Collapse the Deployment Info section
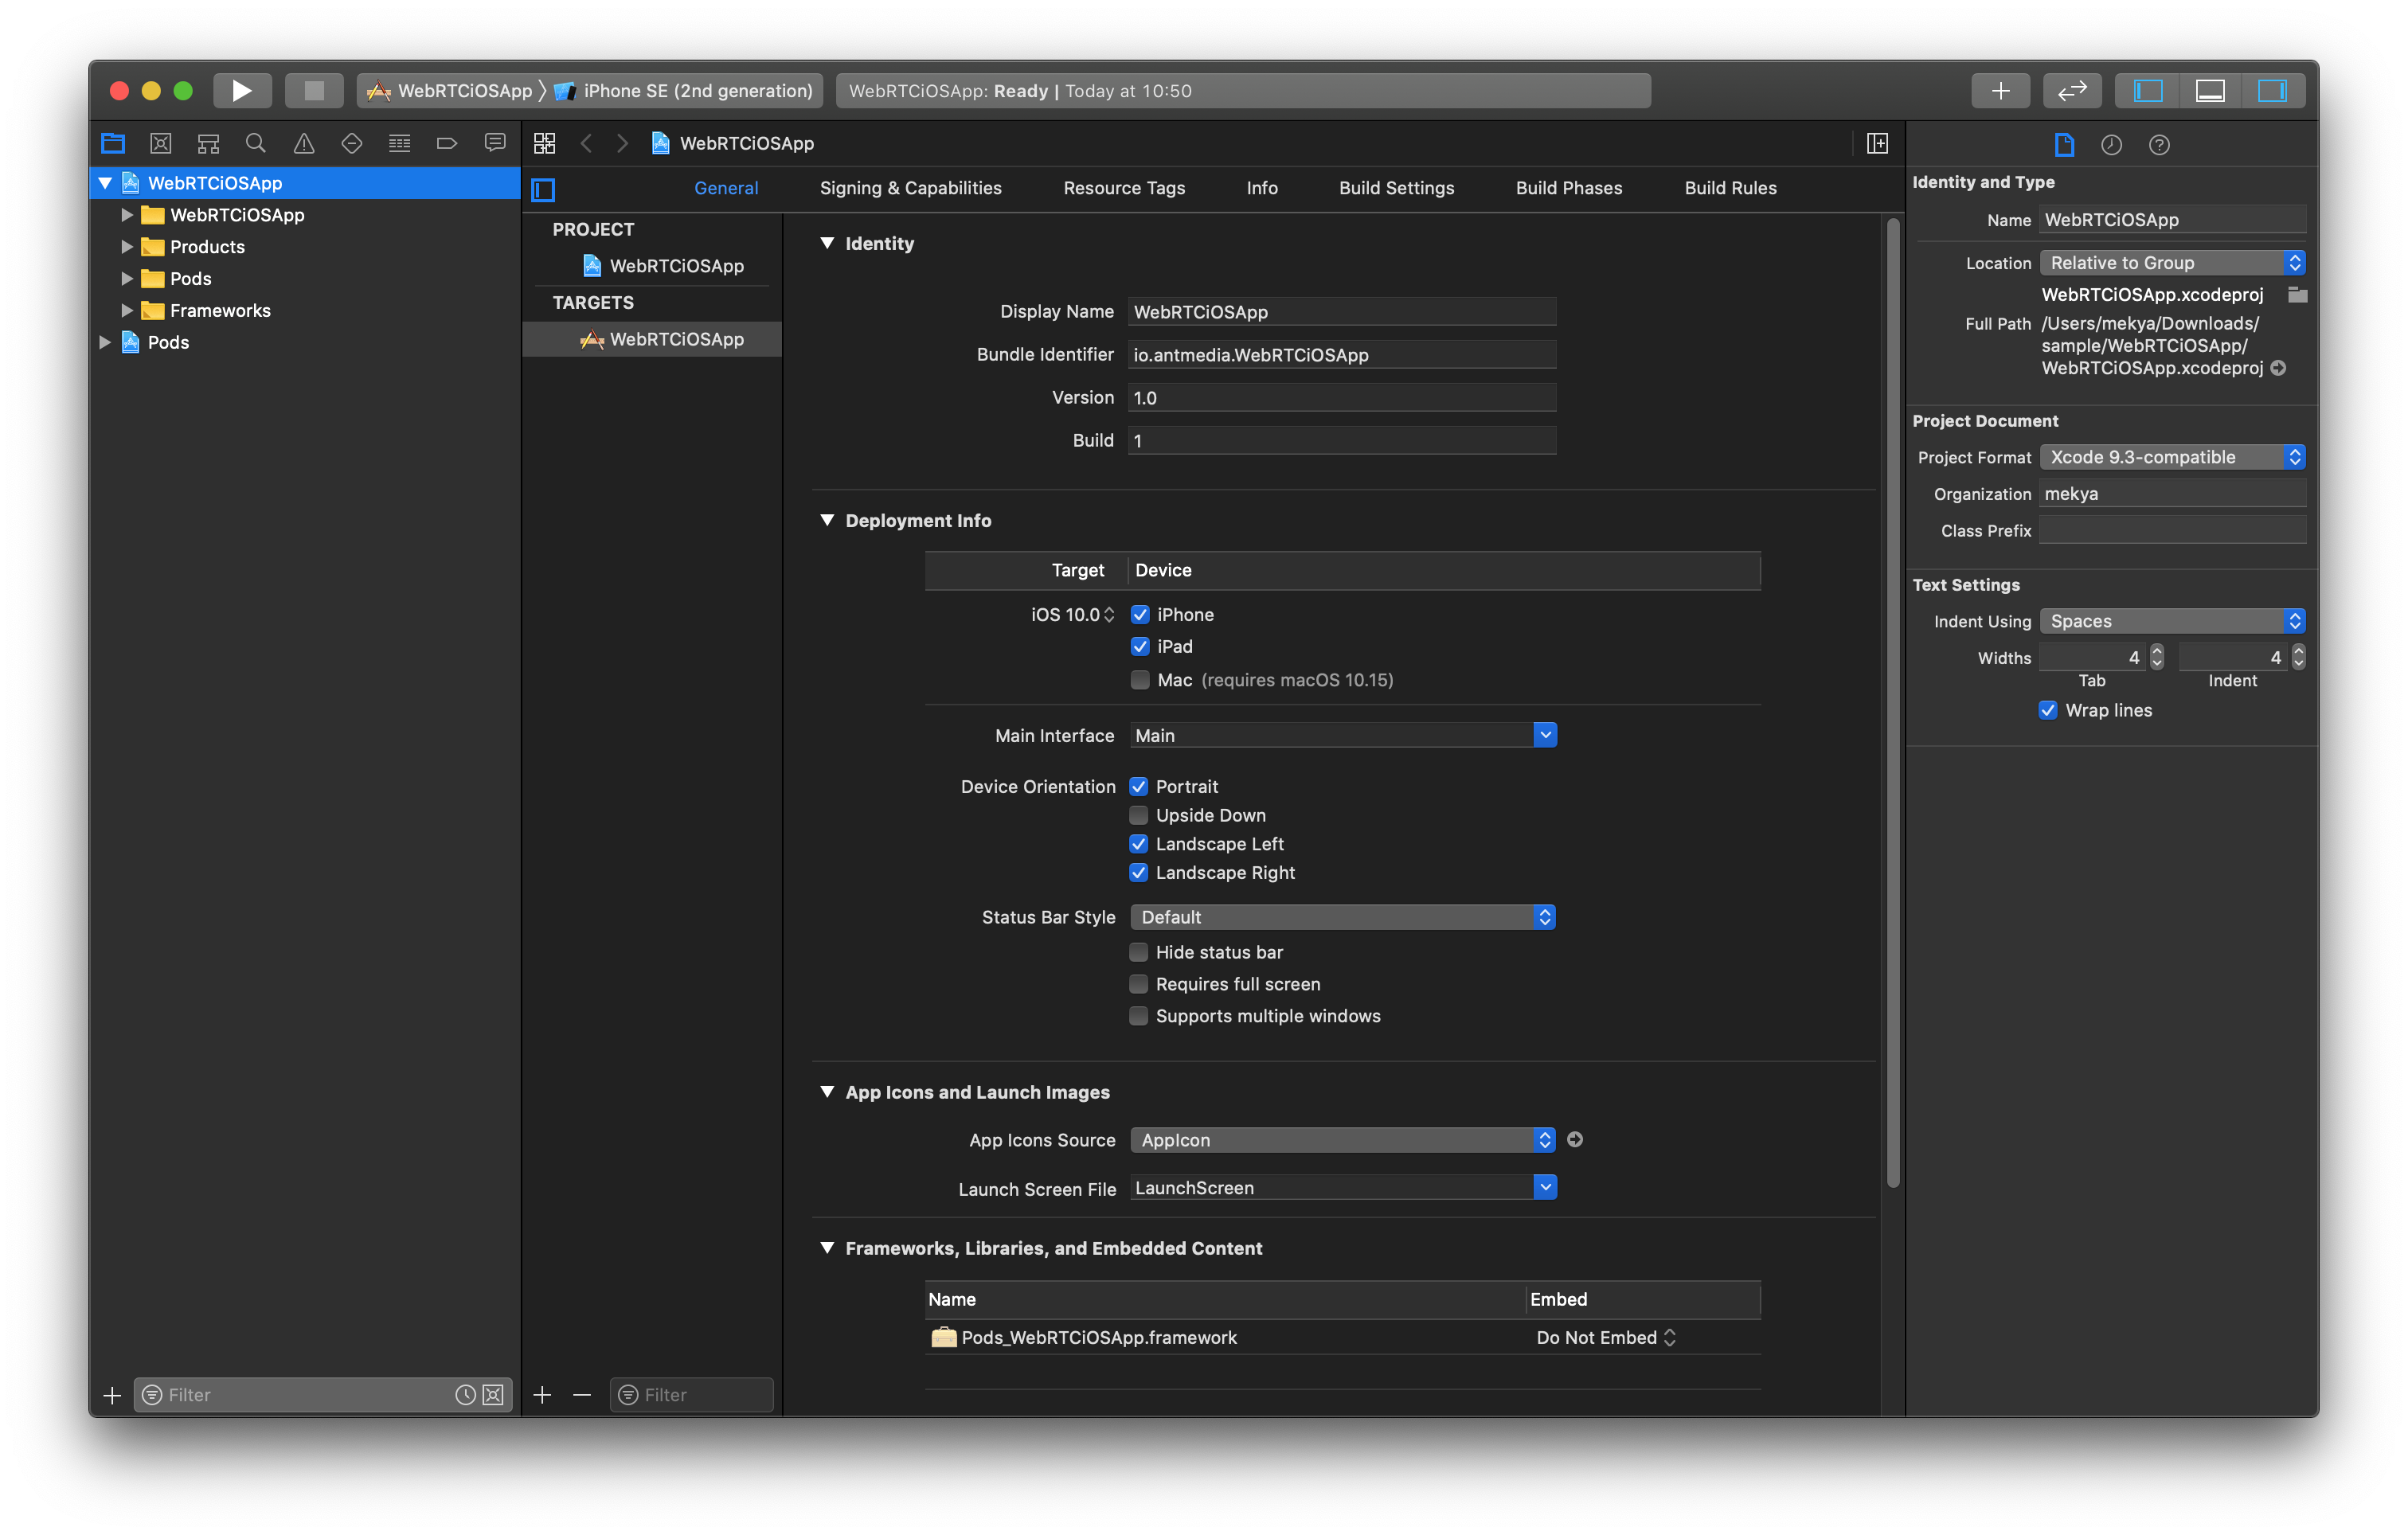2408x1535 pixels. (827, 520)
